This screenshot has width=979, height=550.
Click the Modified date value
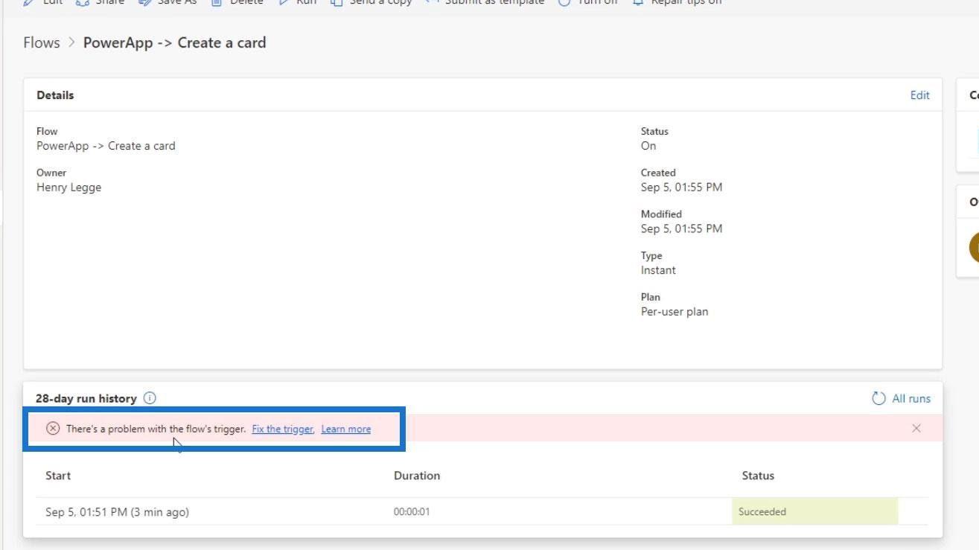click(x=681, y=228)
